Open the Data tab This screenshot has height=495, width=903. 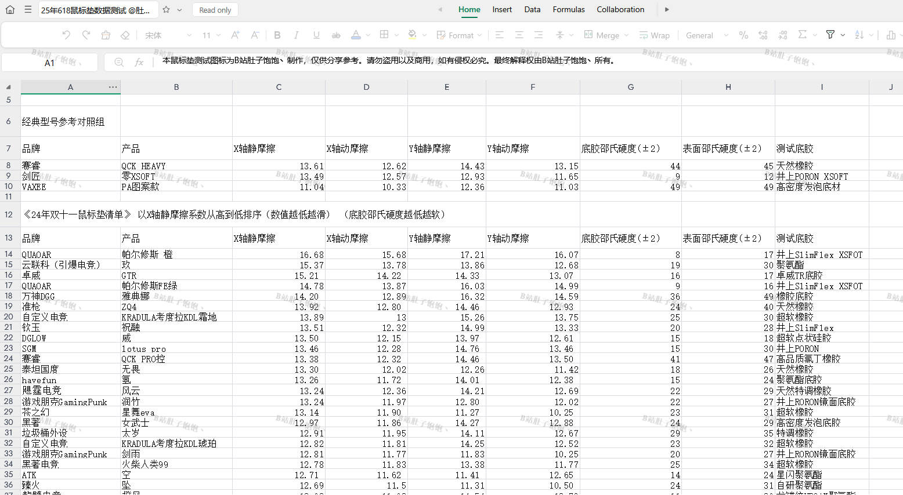click(x=532, y=10)
